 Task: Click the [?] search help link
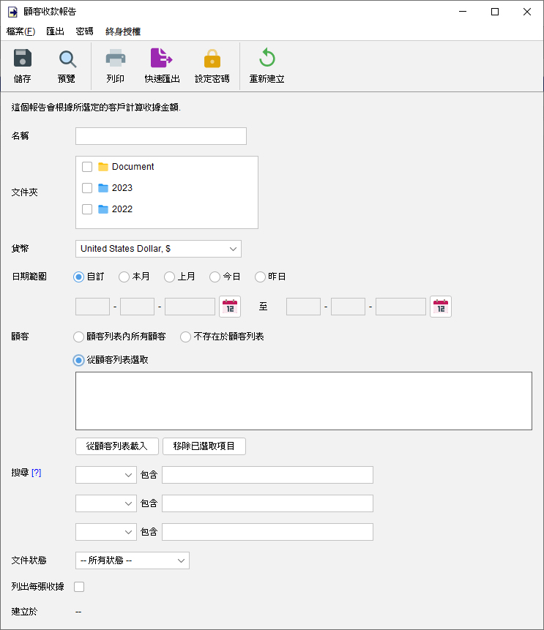pos(36,473)
